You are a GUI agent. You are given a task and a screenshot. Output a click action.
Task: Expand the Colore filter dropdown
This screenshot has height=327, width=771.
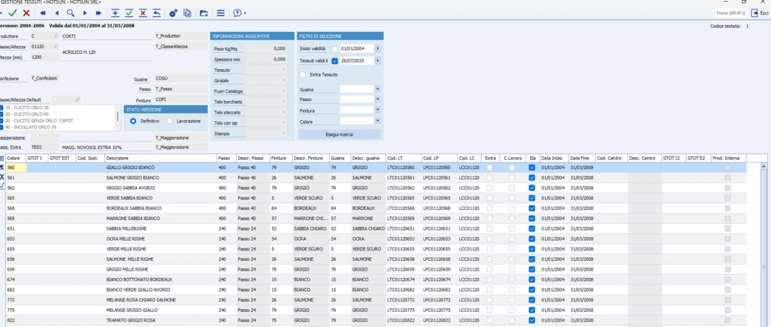pos(377,121)
